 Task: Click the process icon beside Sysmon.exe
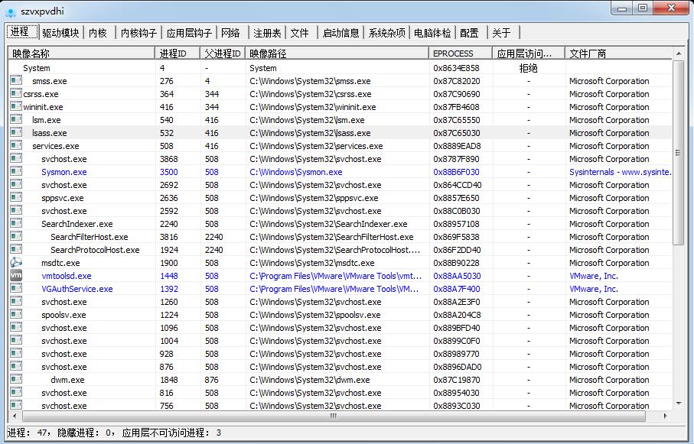point(16,172)
